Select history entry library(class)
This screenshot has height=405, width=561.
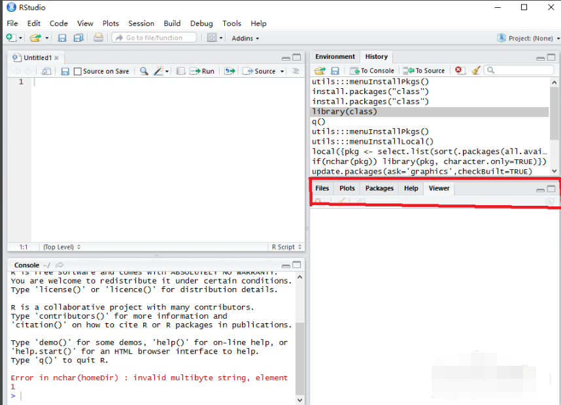430,112
